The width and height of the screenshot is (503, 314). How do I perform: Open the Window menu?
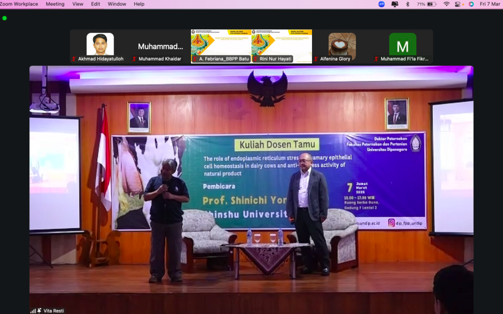(117, 4)
